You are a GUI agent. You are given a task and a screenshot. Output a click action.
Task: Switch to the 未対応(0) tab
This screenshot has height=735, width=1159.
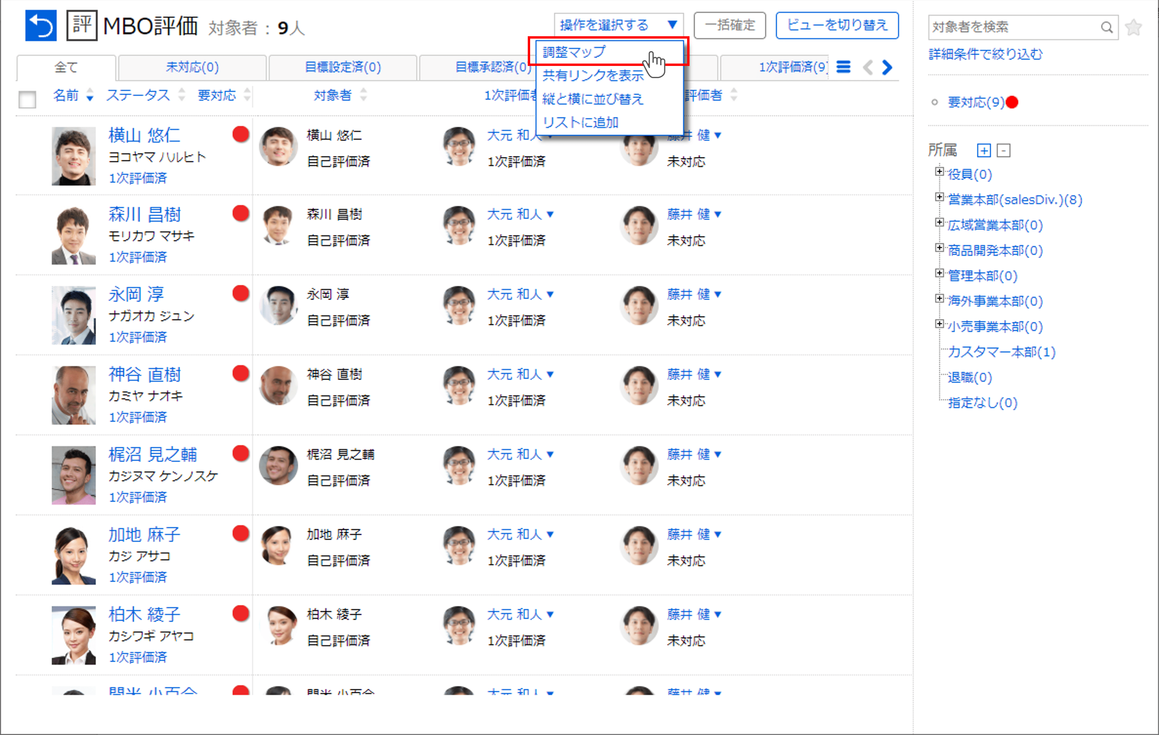[192, 67]
